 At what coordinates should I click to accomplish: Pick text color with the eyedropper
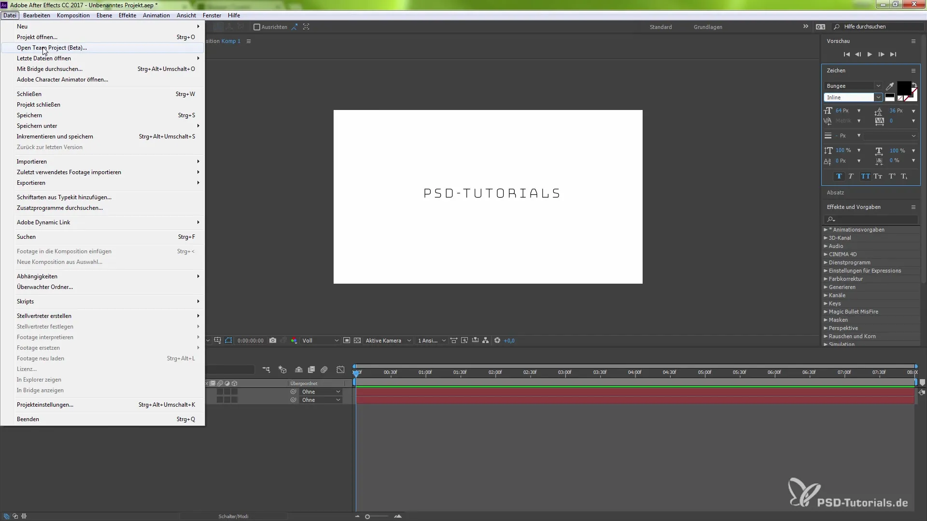pos(890,86)
